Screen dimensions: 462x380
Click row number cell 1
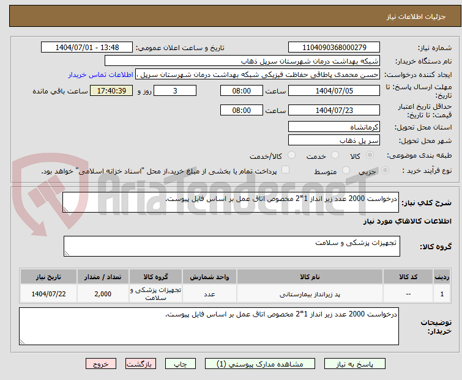(442, 294)
